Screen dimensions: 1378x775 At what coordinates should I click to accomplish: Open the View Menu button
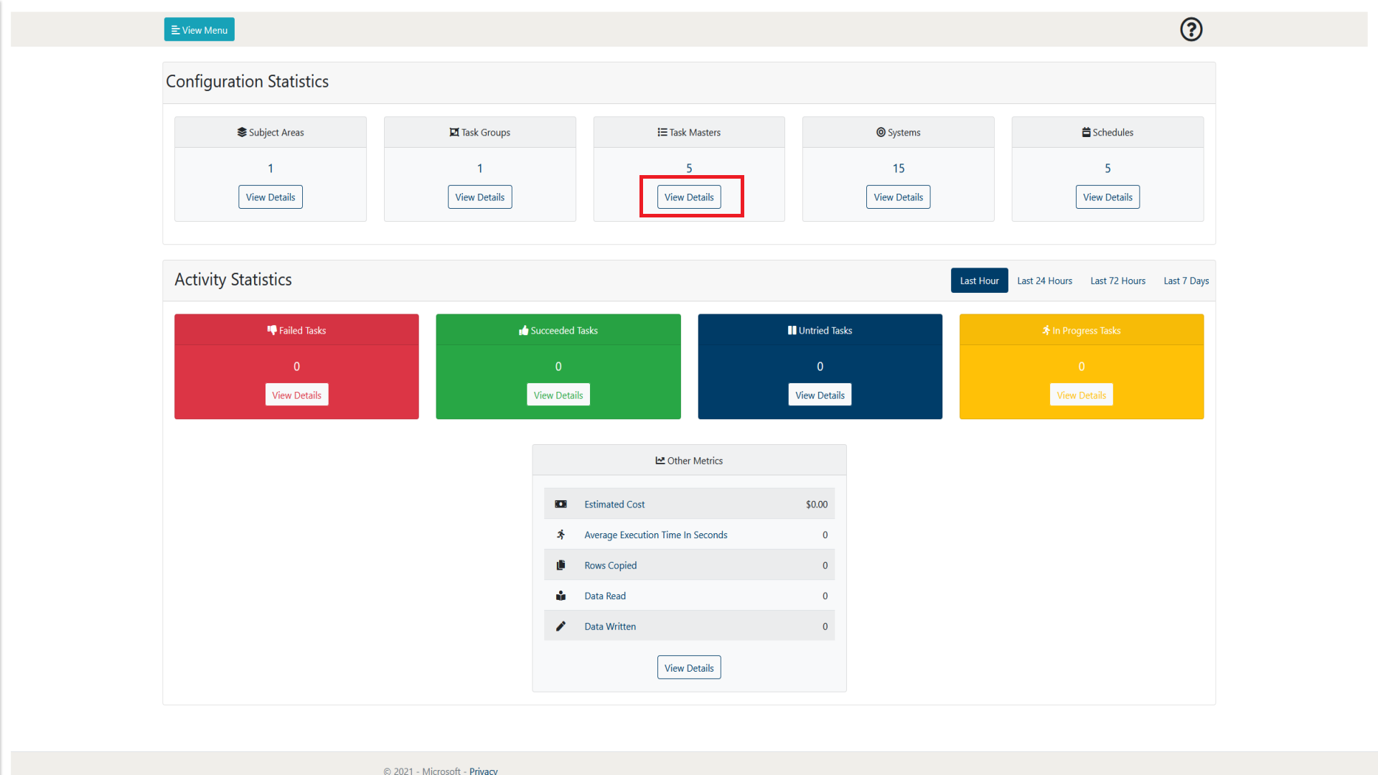(200, 29)
